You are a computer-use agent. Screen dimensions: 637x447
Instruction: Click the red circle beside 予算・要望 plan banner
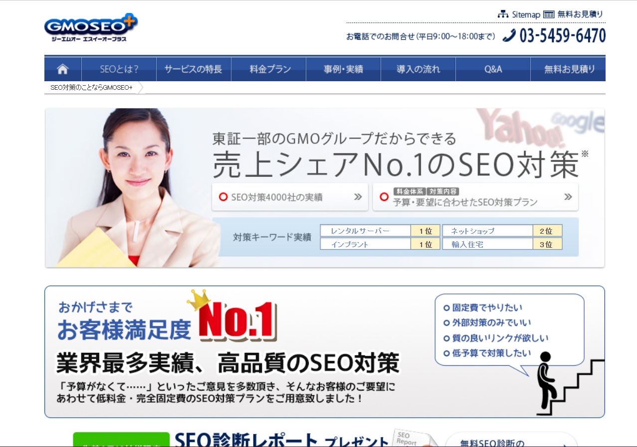coord(384,197)
